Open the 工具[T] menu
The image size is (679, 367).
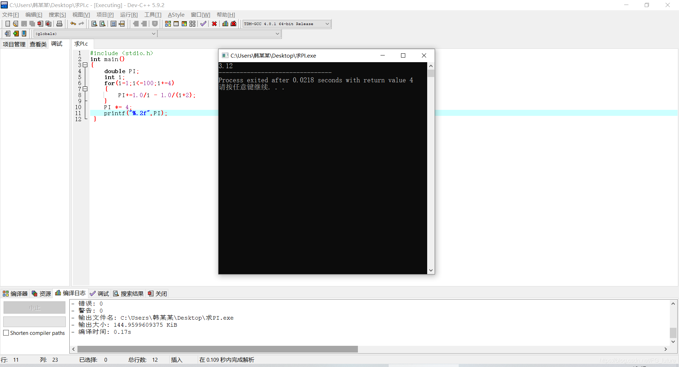(x=153, y=14)
